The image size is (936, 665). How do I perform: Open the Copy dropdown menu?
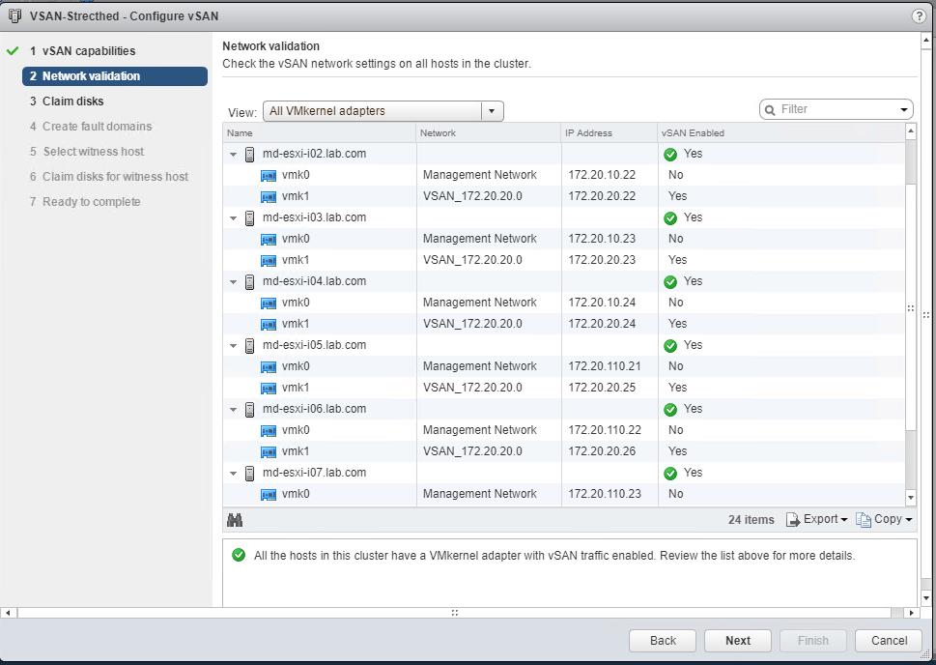[x=884, y=519]
